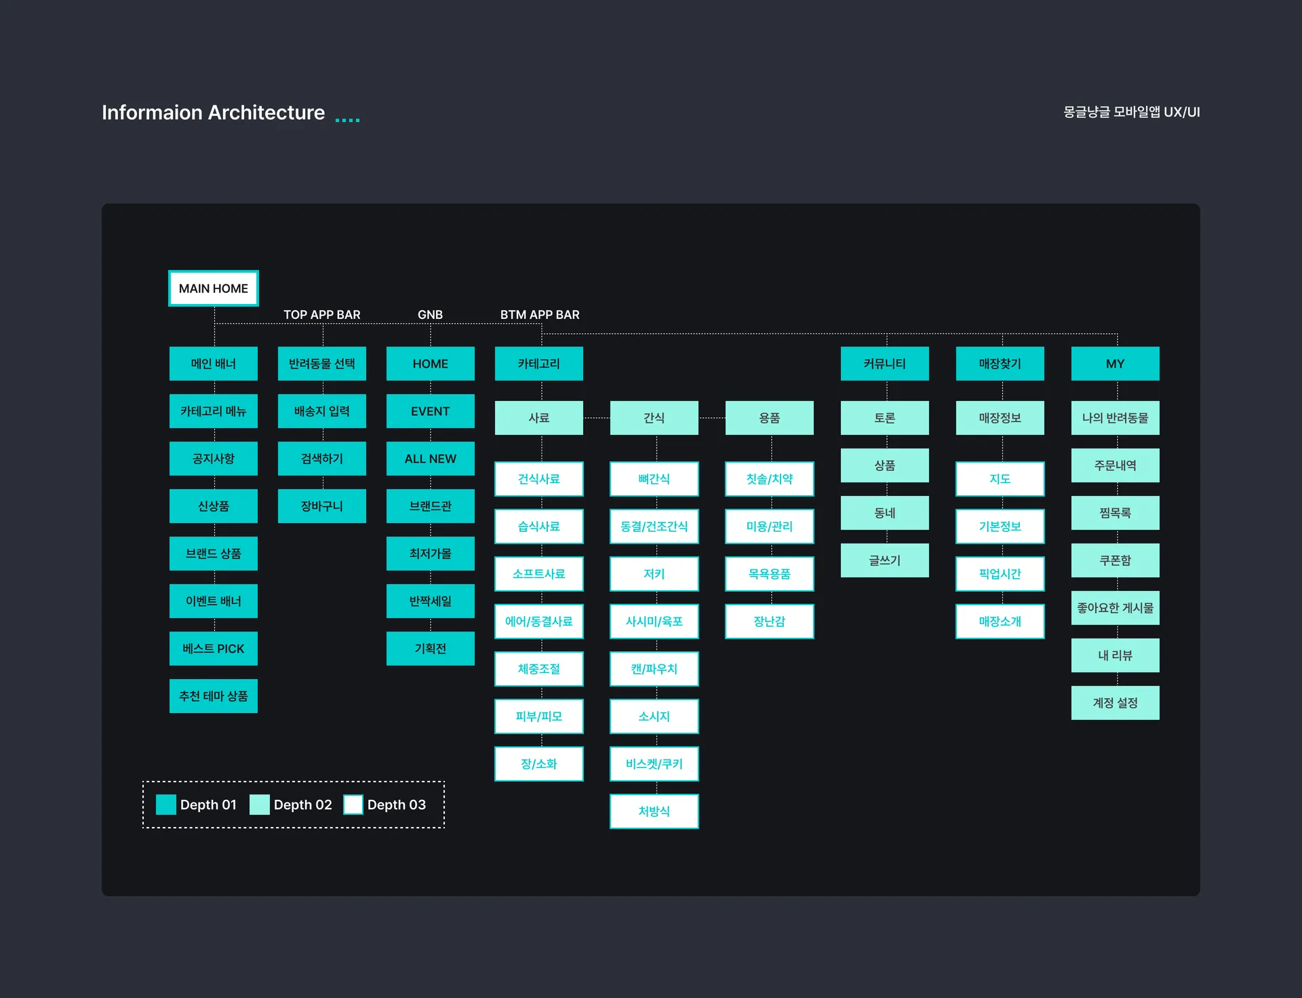Click the MAIN HOME root node
This screenshot has height=998, width=1302.
pyautogui.click(x=214, y=288)
